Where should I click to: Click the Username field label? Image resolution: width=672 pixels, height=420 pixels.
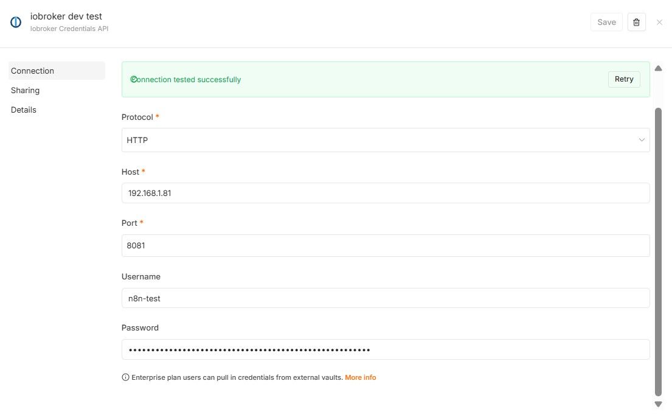pos(141,277)
